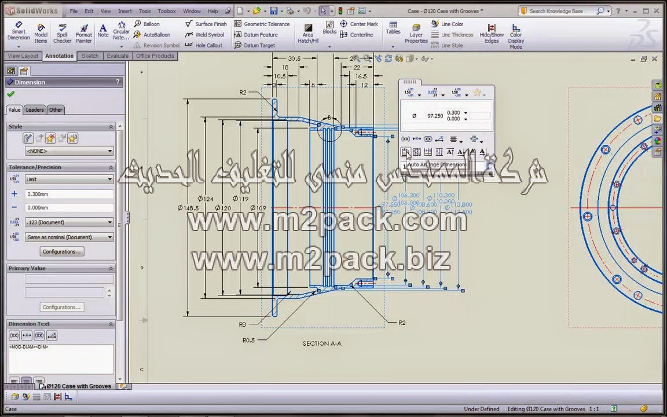Open the Insert menu
The height and width of the screenshot is (417, 667).
tap(124, 11)
